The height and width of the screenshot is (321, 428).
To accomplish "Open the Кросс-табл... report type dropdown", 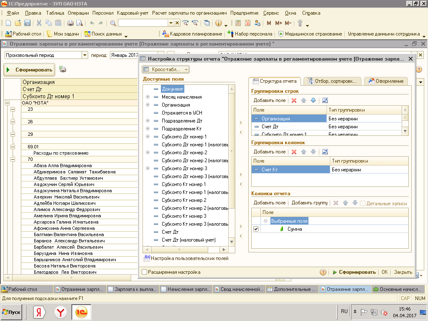I will pos(166,69).
